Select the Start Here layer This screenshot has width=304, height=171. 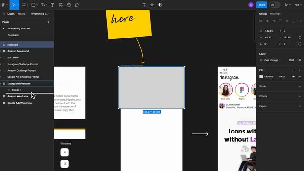(x=27, y=57)
